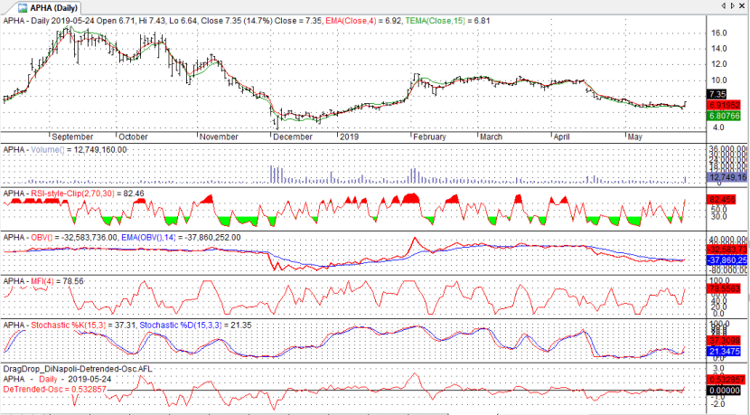Click the red 6.91952 EMA value tag
750x415 pixels.
pyautogui.click(x=724, y=105)
